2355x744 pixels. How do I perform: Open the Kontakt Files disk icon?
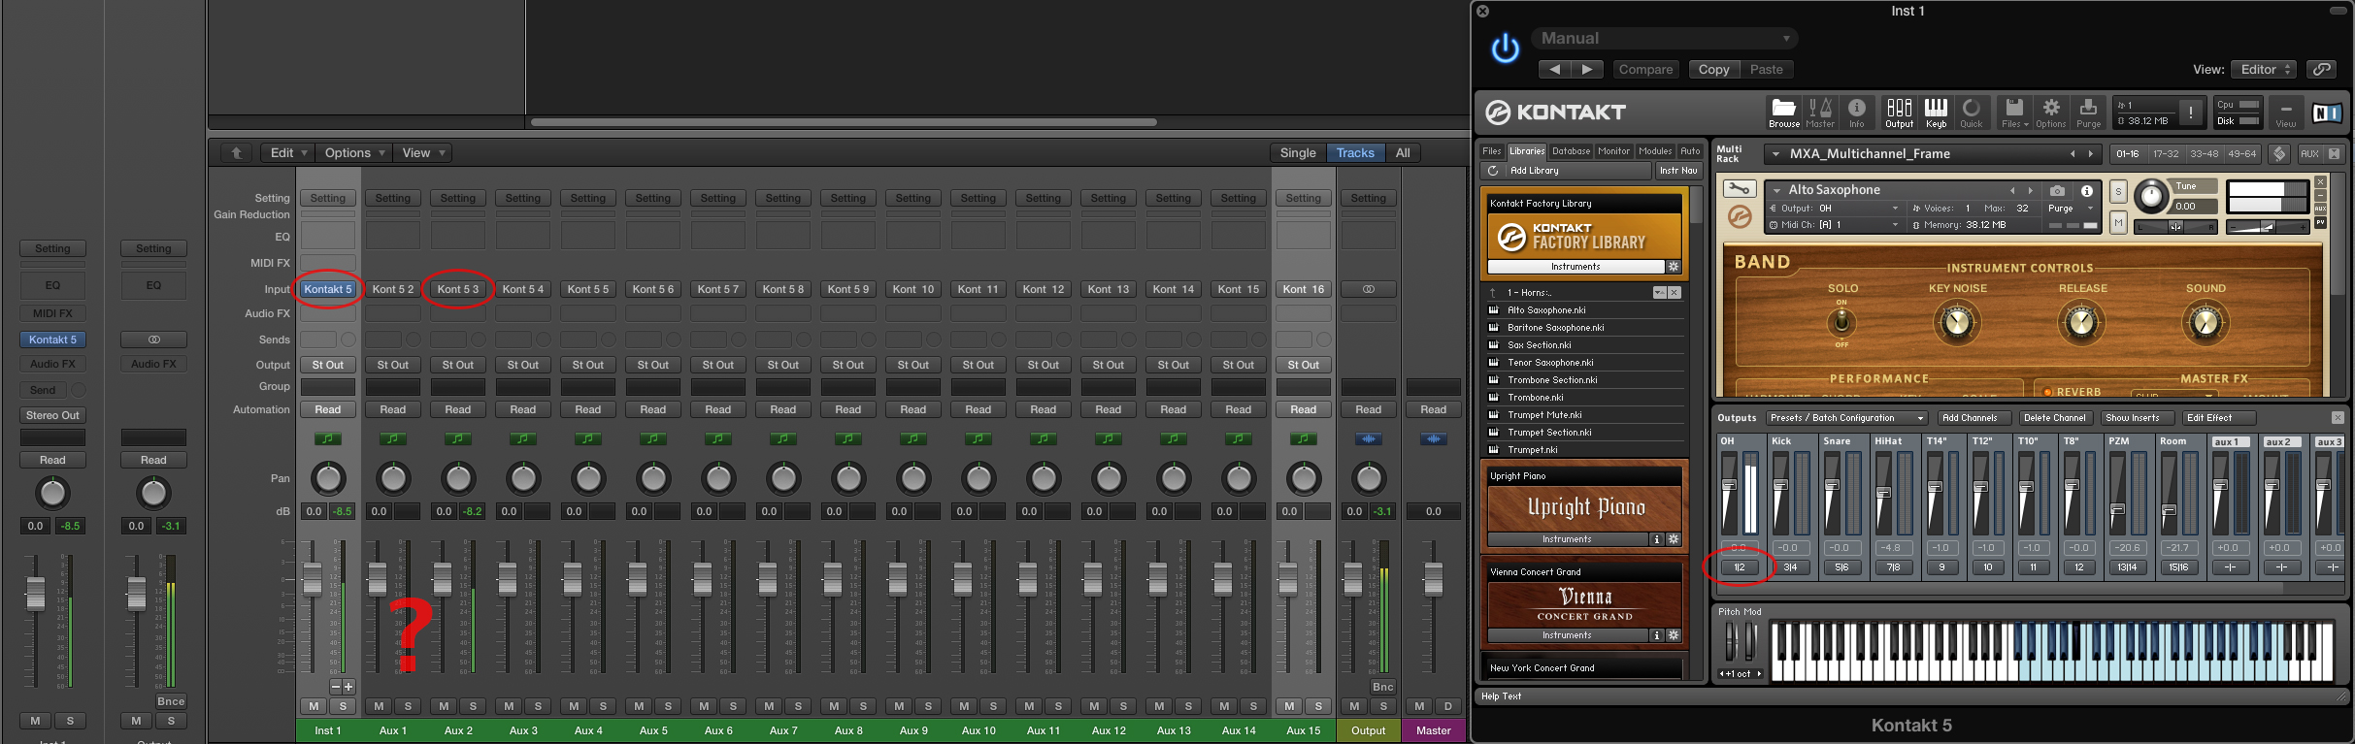pyautogui.click(x=2014, y=113)
